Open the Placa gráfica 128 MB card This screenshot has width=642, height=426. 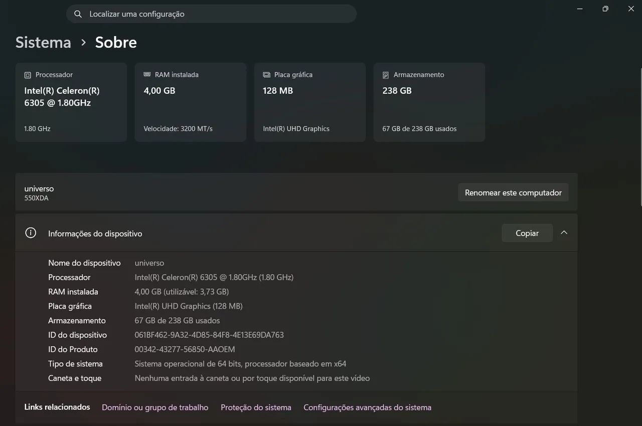tap(310, 102)
